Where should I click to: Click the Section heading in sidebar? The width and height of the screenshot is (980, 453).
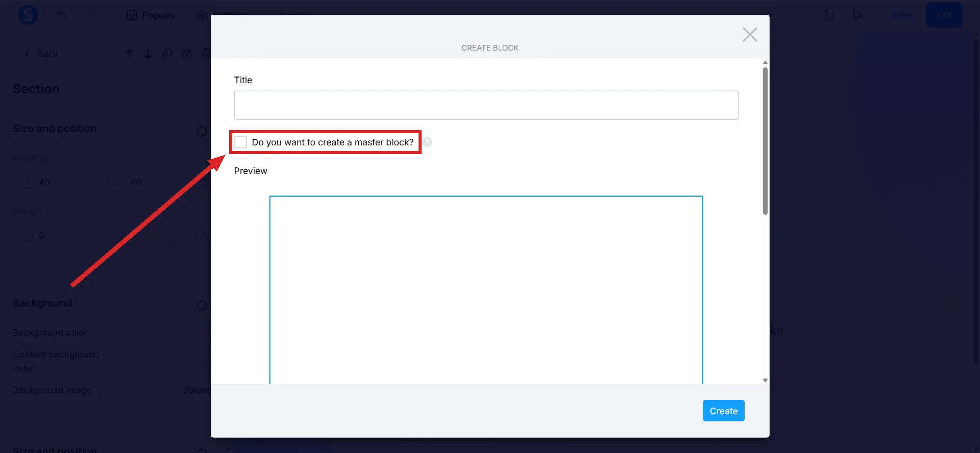[36, 89]
